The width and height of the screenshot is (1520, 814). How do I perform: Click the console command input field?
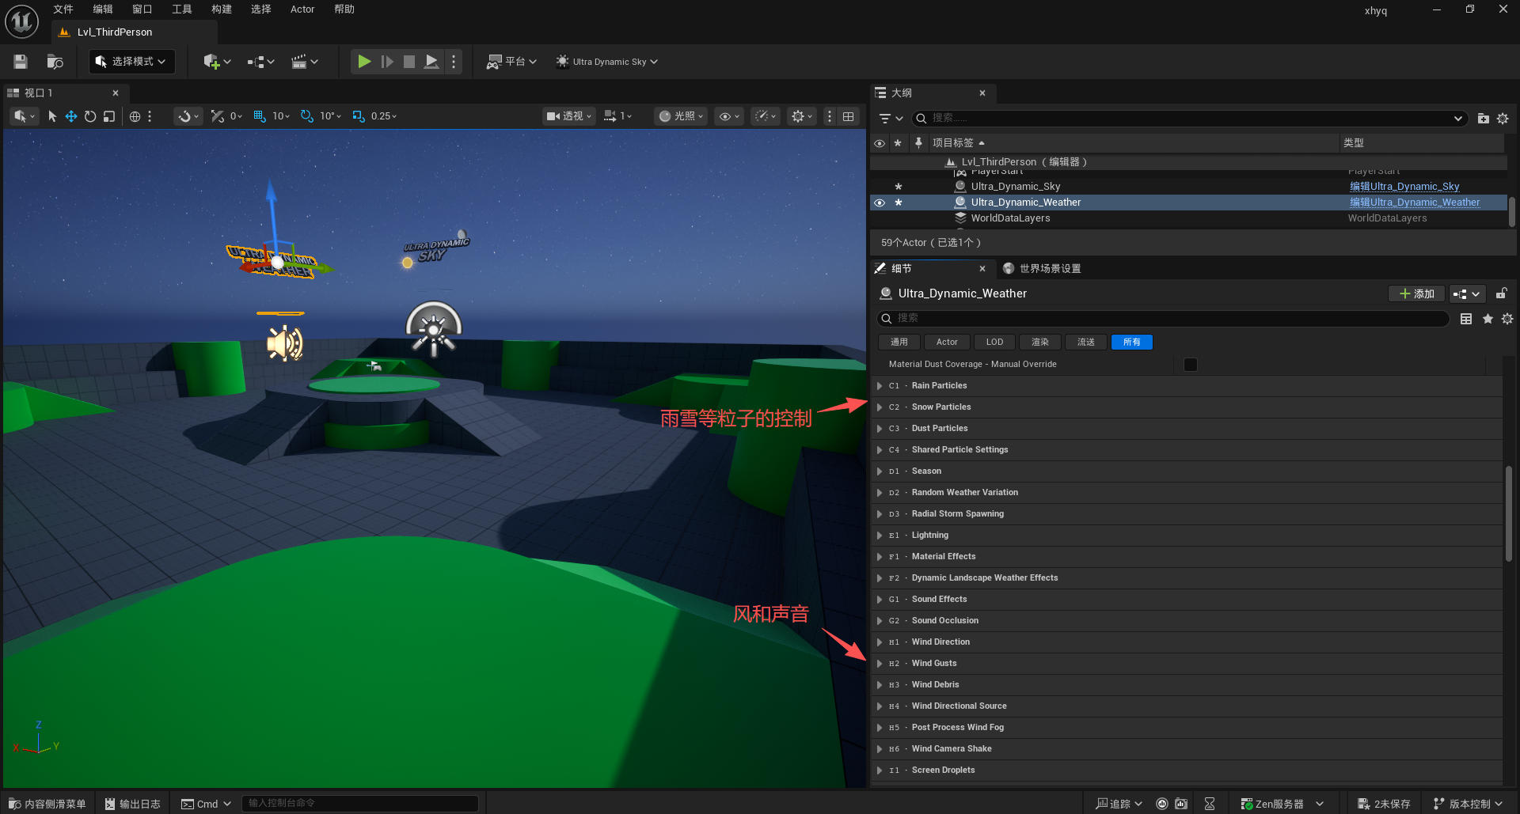click(360, 804)
